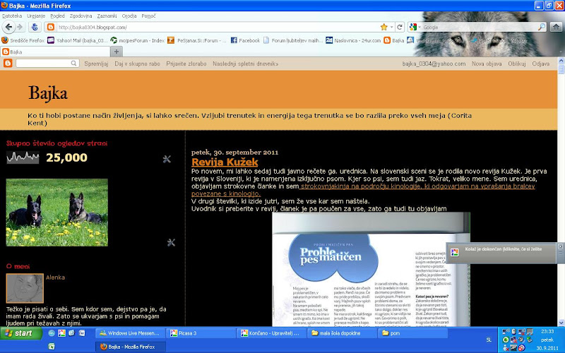Click the forward navigation arrow
565x353 pixels.
tap(20, 27)
